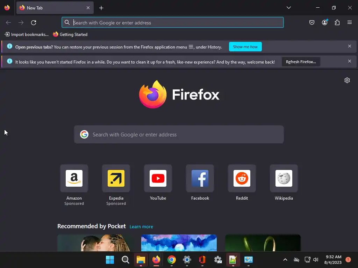Show hidden system tray icons

pyautogui.click(x=285, y=260)
